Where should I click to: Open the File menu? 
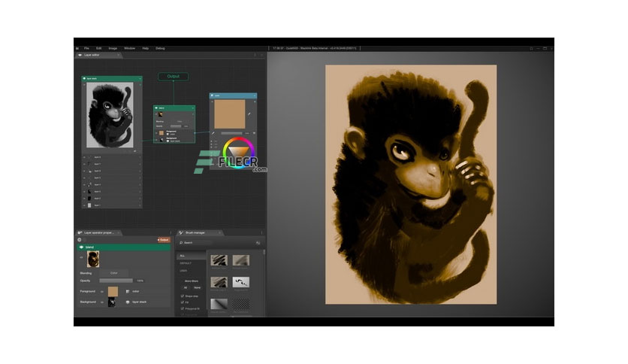[x=86, y=48]
